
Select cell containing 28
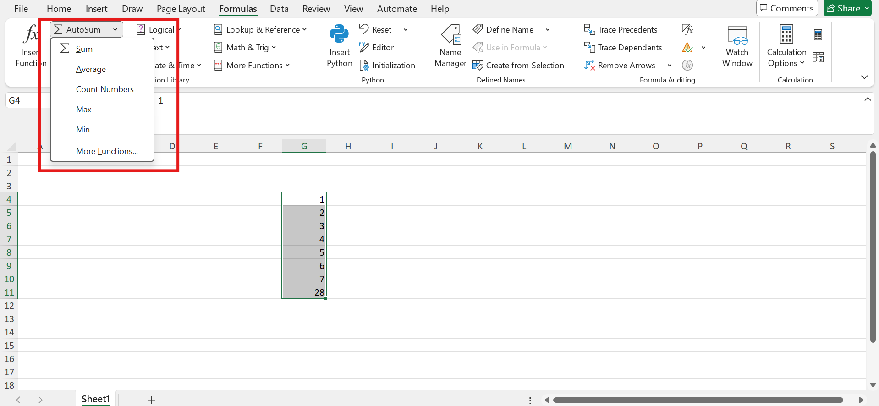(x=304, y=292)
